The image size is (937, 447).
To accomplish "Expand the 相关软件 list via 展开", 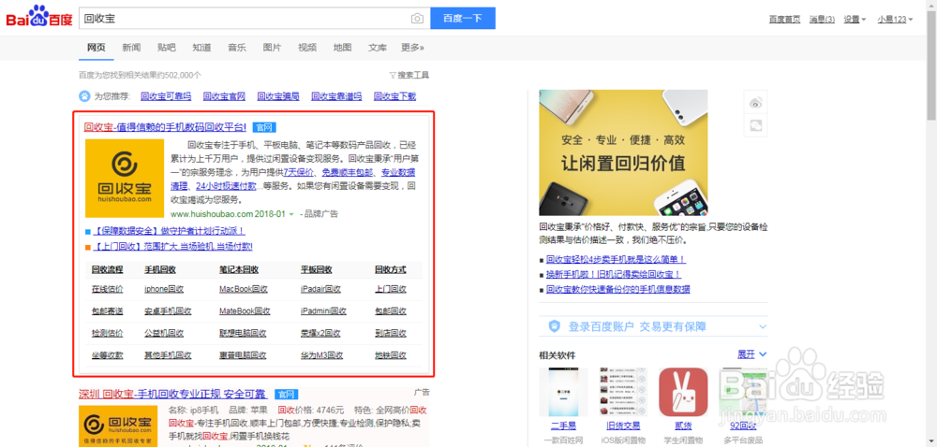I will pyautogui.click(x=751, y=354).
